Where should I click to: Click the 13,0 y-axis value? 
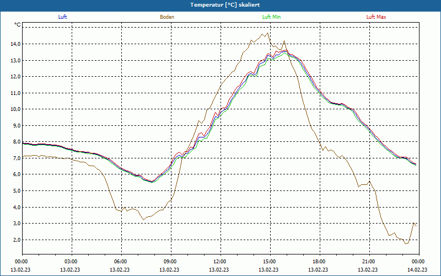(16, 60)
